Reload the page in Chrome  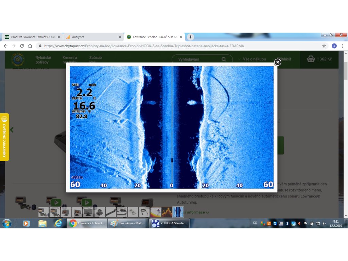click(22, 46)
